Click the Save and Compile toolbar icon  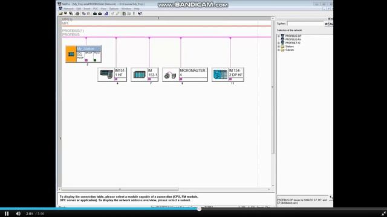(x=71, y=13)
